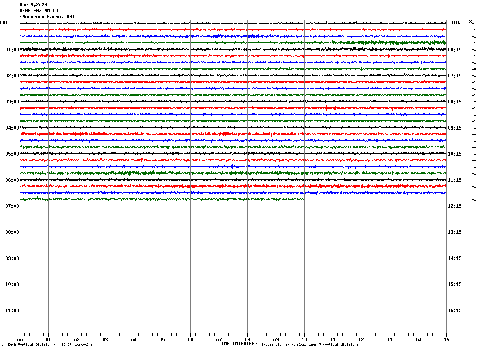Click minute tick label '10' on the time axis

[304, 339]
